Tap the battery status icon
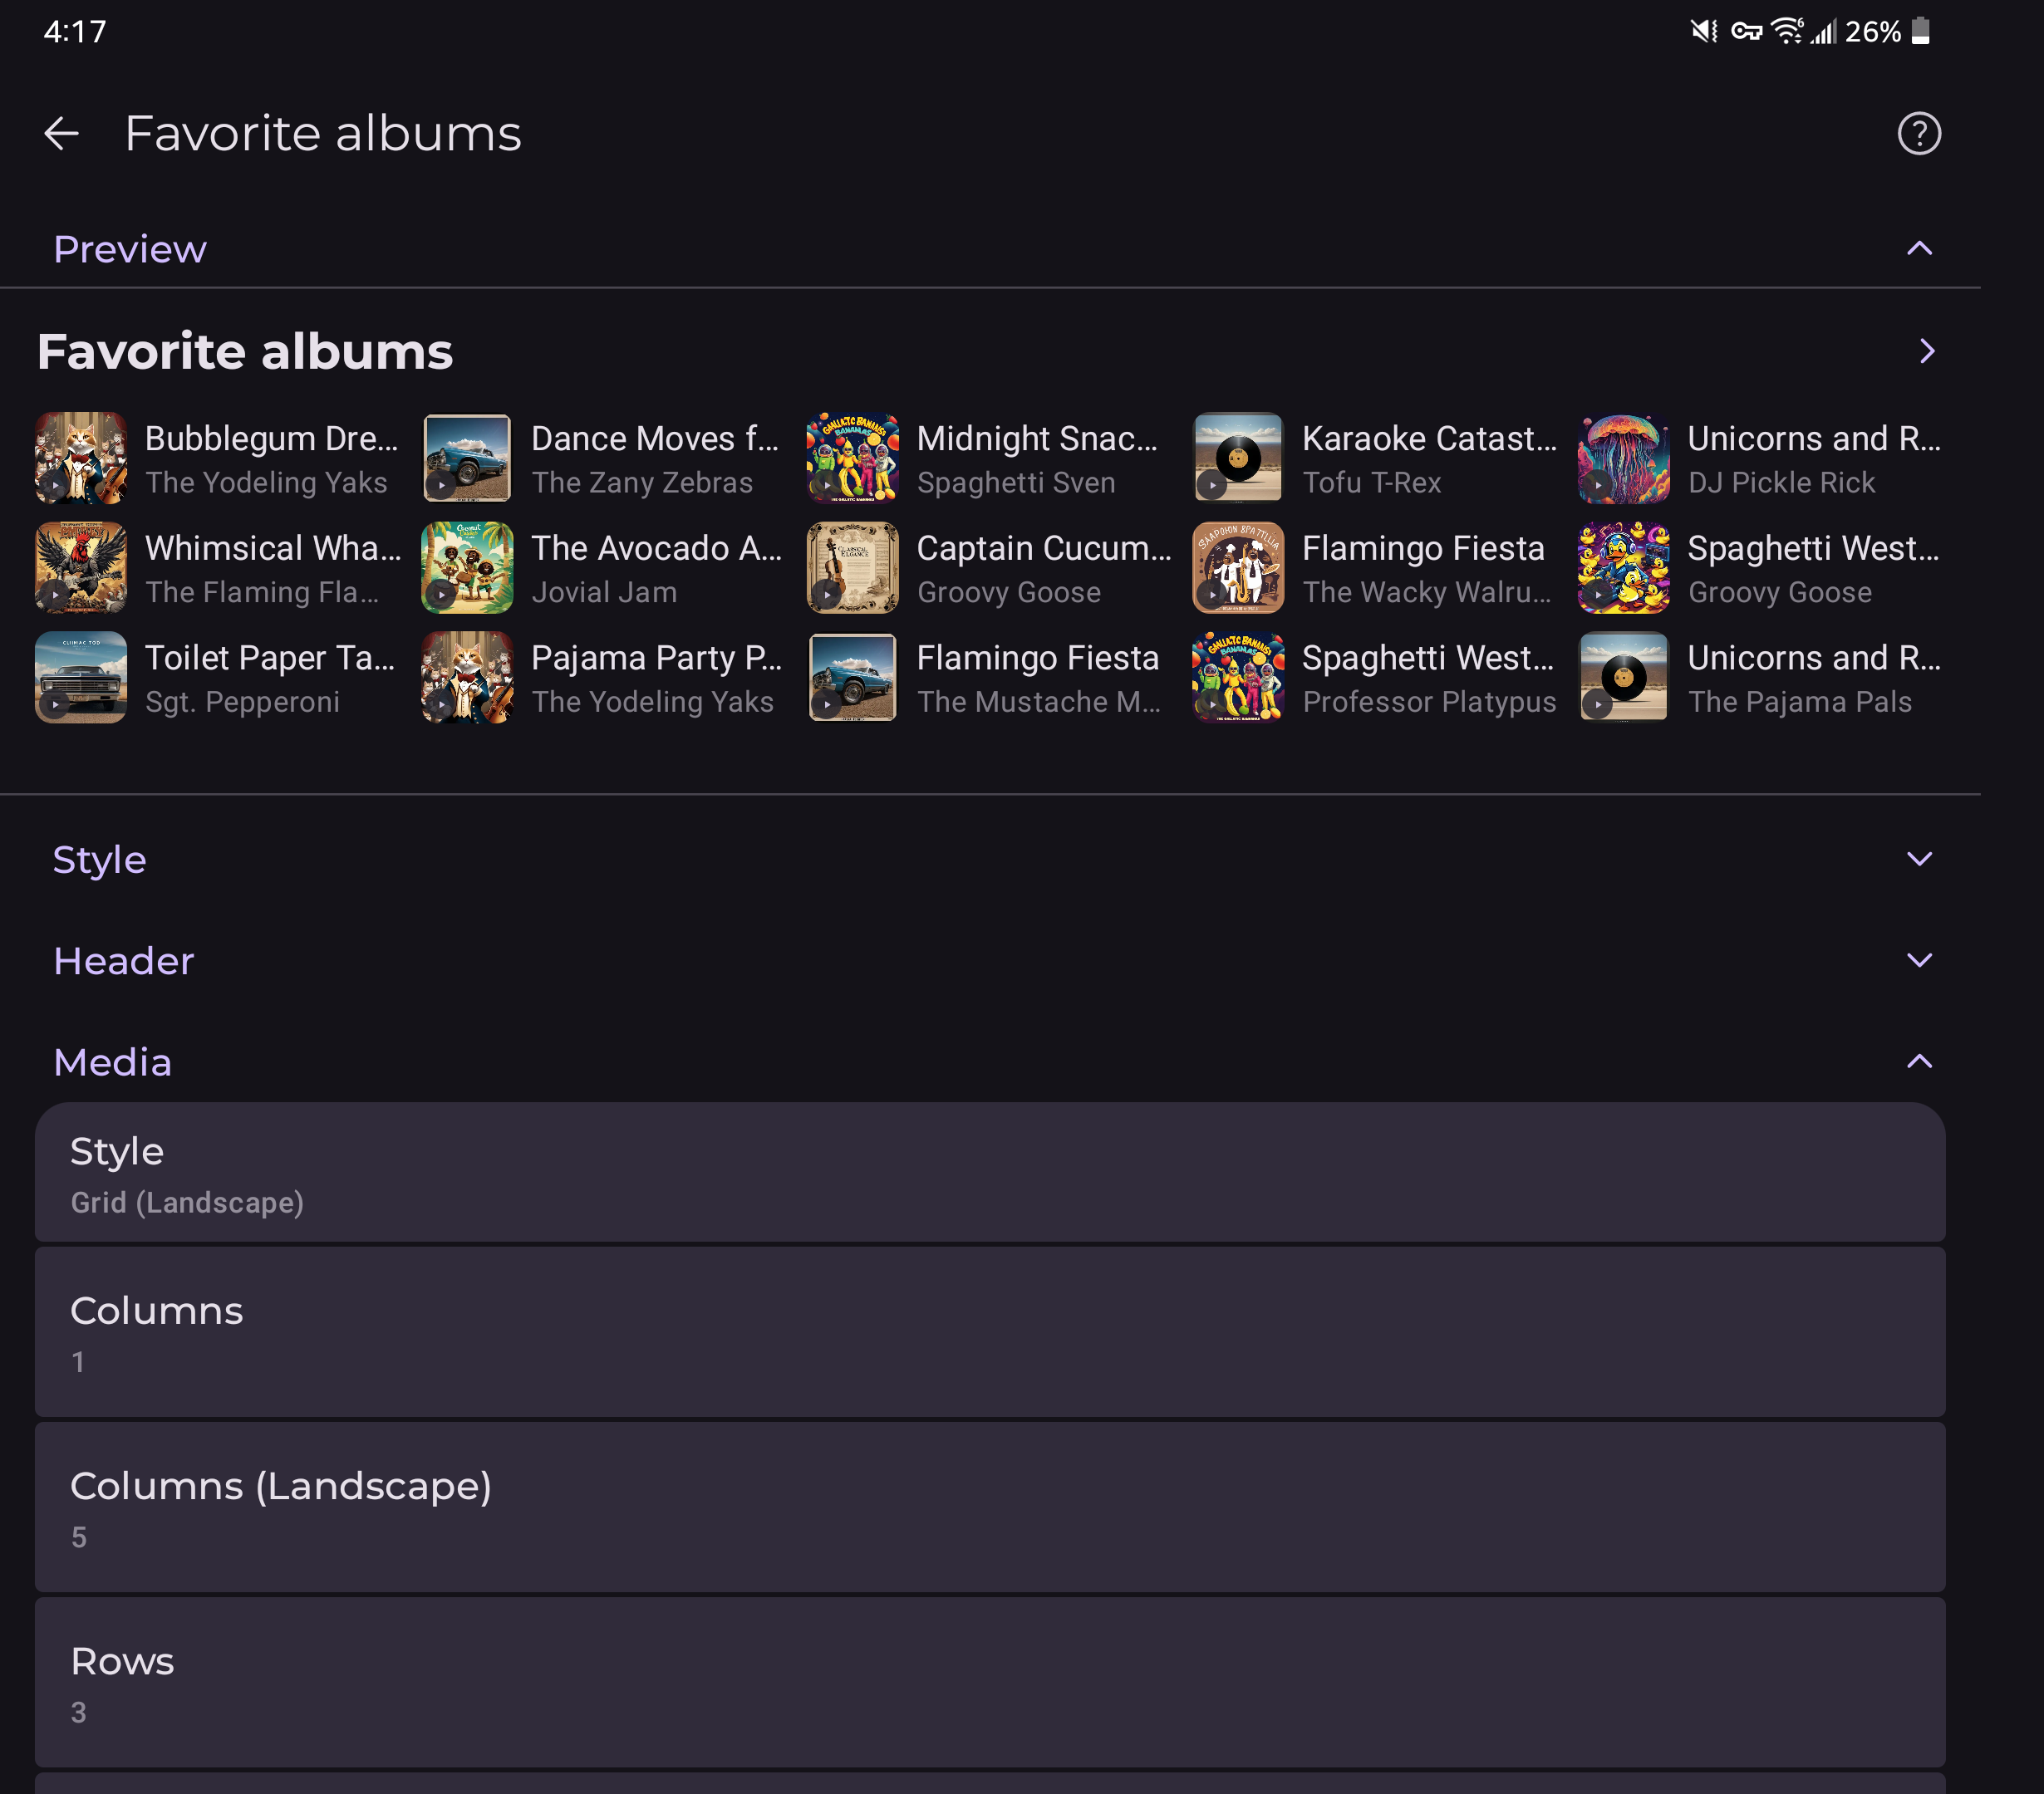2044x1794 pixels. pyautogui.click(x=1921, y=31)
